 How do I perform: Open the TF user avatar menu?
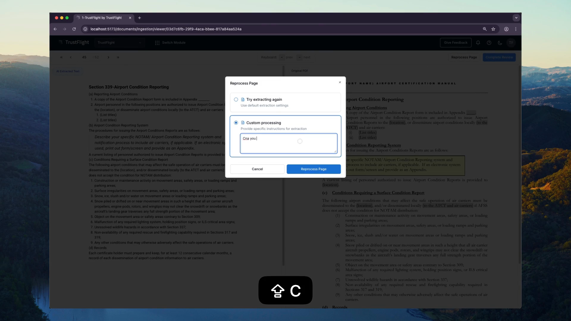[511, 43]
